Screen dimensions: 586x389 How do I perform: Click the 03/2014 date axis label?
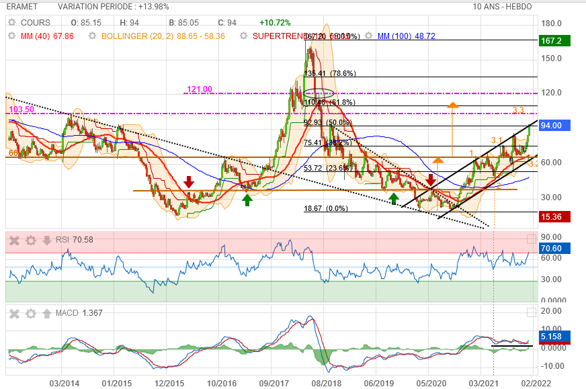tap(65, 384)
